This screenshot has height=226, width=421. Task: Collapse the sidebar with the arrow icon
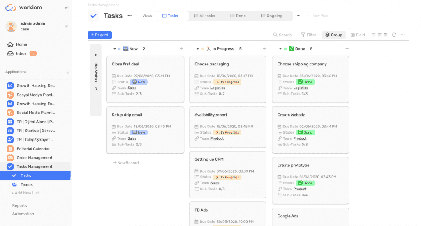[x=67, y=8]
